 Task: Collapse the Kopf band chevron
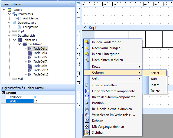[85, 27]
